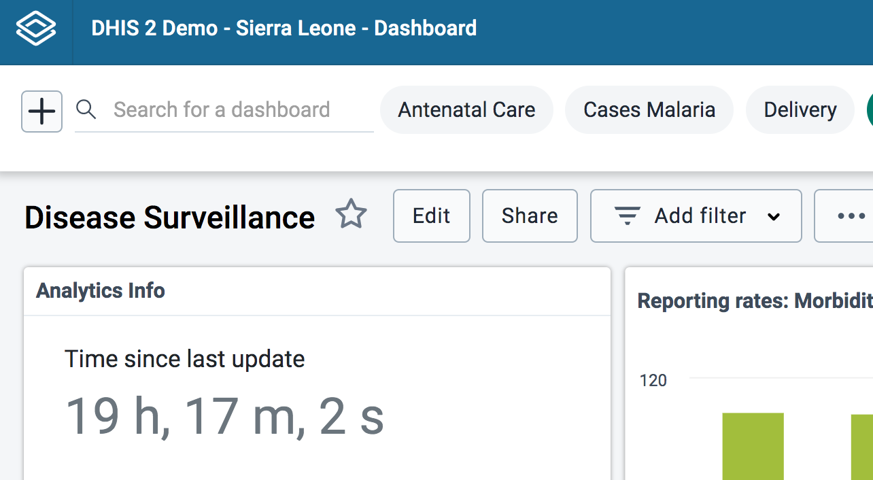Select the Delivery dashboard chip
Image resolution: width=873 pixels, height=480 pixels.
[x=800, y=110]
